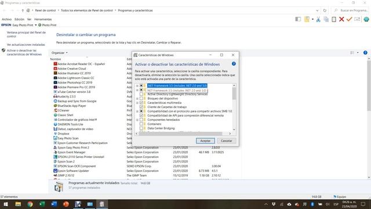Expand the SMB 1.0 compatibility node
The width and height of the screenshot is (371, 209).
(137, 111)
